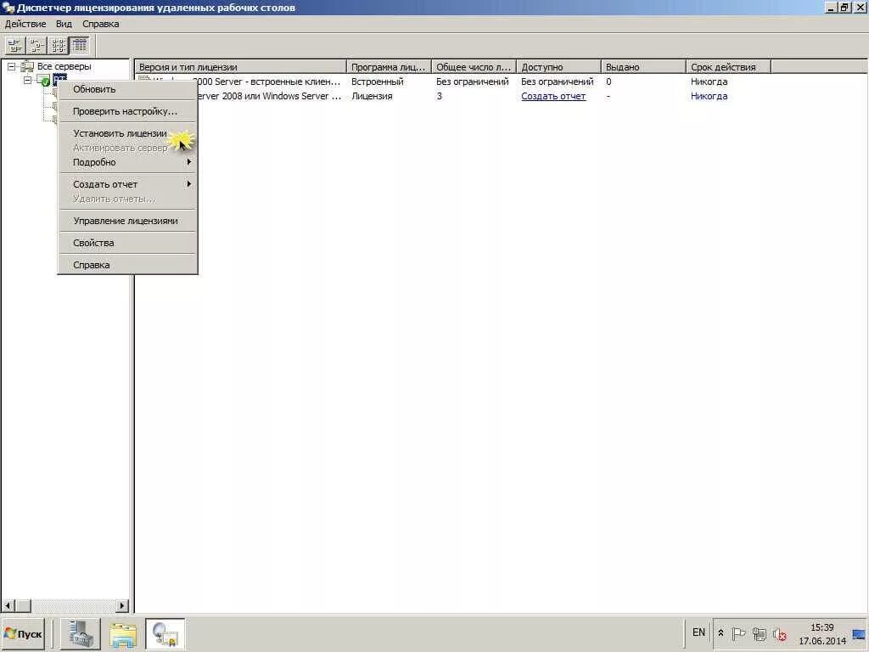Expand the Подробно submenu
The height and width of the screenshot is (652, 869).
pyautogui.click(x=127, y=162)
